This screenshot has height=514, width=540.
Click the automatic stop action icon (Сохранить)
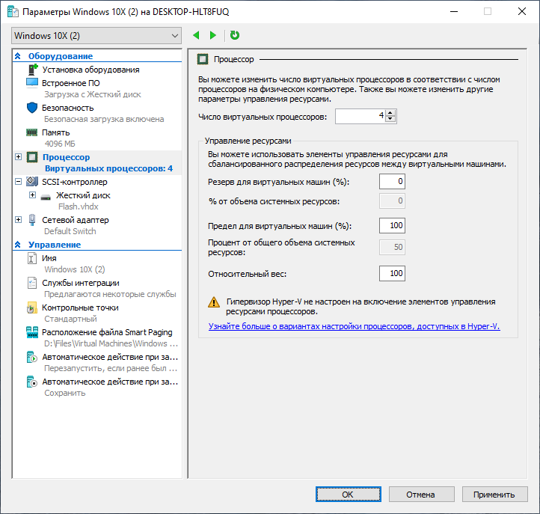[31, 382]
